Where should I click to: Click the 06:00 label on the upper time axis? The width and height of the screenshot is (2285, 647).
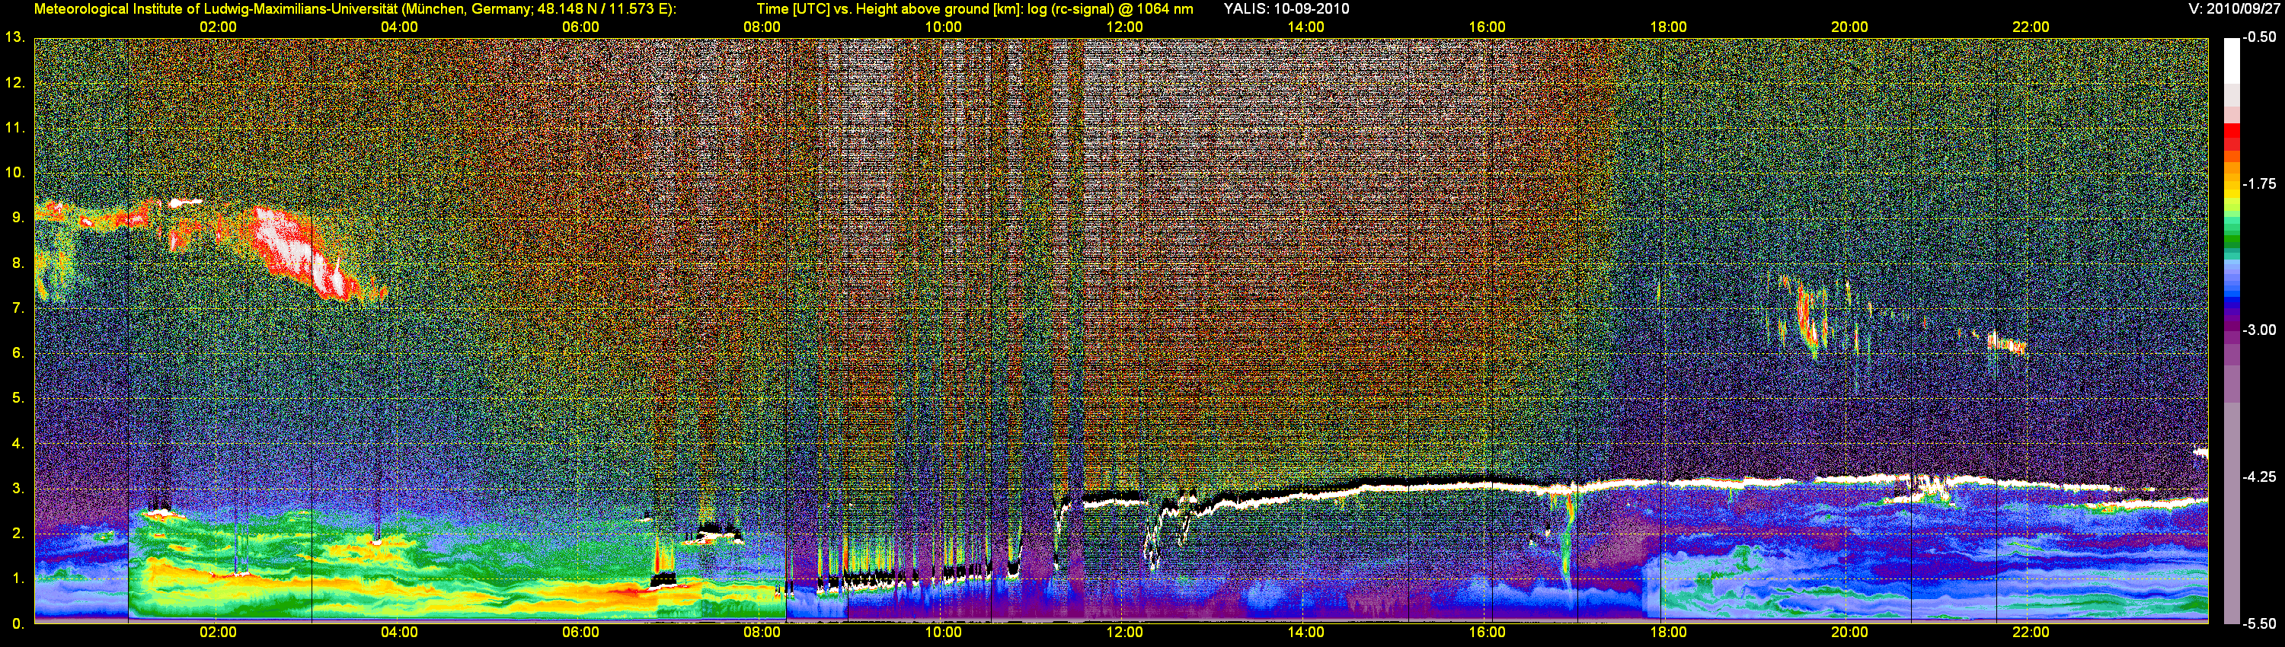[x=581, y=27]
